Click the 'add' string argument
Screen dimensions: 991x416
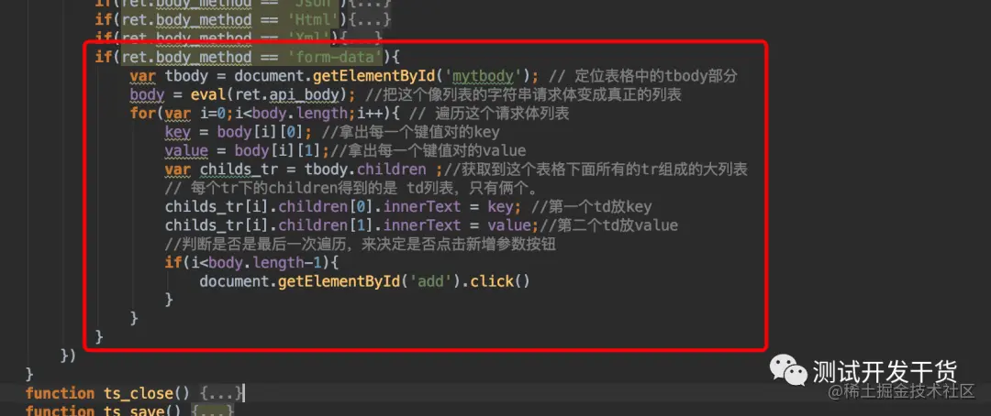431,281
